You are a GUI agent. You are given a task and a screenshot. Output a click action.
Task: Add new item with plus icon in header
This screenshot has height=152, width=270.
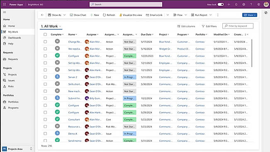[x=229, y=5]
